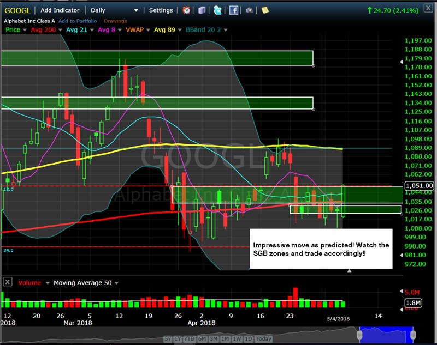Select the 3M range button

214,339
